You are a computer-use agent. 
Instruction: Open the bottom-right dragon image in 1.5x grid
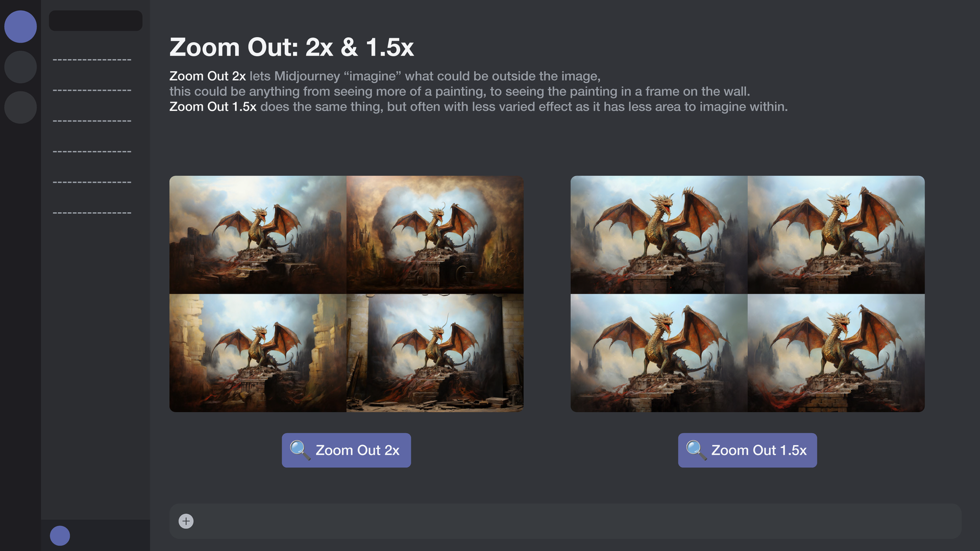point(836,353)
